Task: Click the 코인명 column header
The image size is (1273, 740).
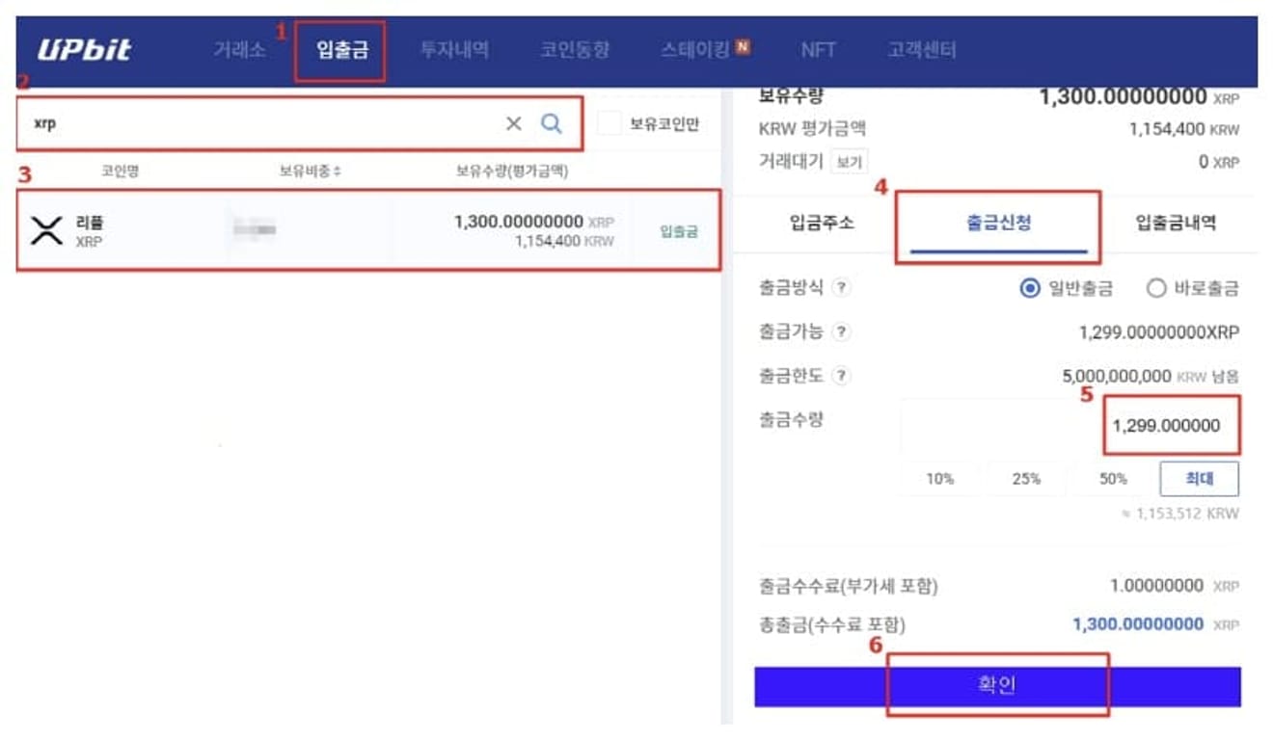Action: click(x=120, y=172)
